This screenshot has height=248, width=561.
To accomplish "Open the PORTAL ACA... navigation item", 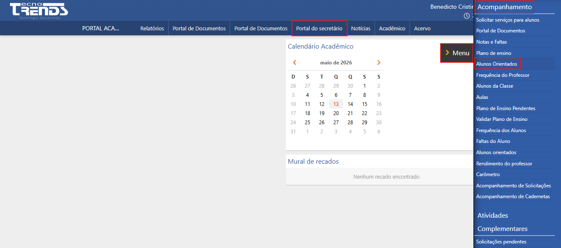I will pos(100,28).
